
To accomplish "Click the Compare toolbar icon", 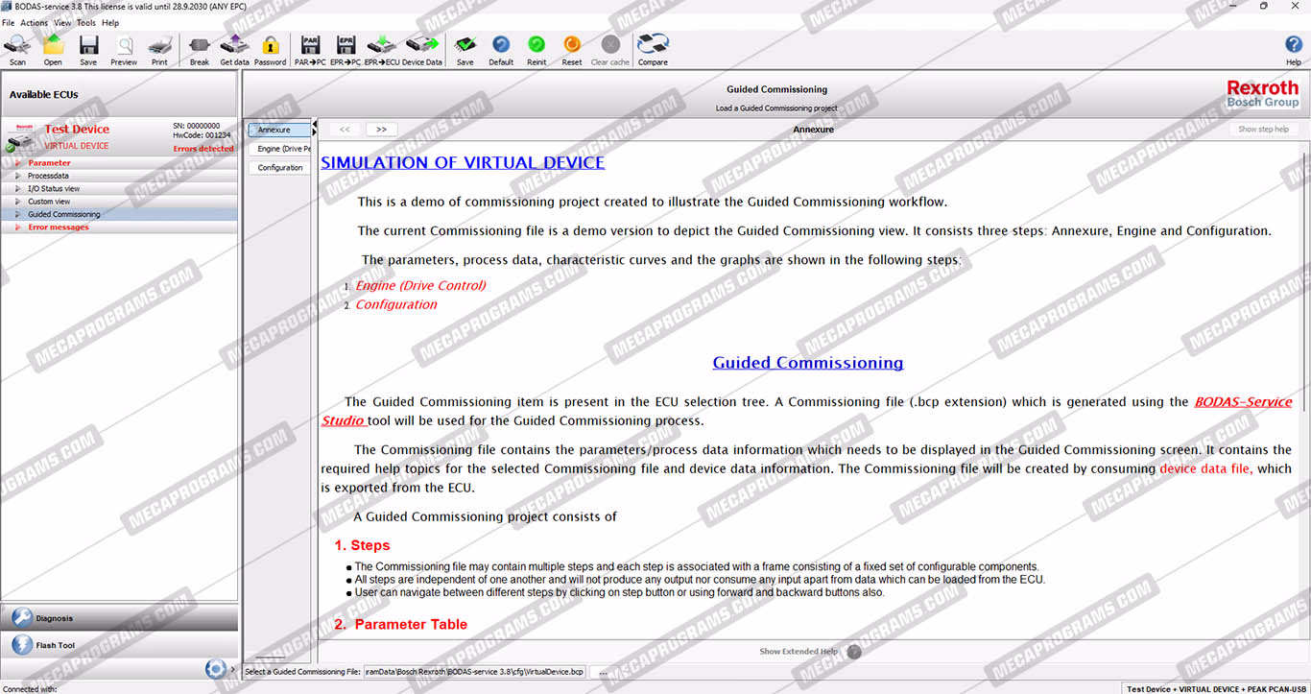I will coord(653,47).
